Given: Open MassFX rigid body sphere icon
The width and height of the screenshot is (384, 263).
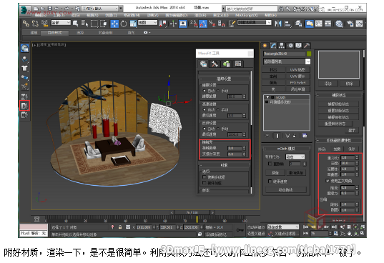Looking at the screenshot, I should click(24, 59).
